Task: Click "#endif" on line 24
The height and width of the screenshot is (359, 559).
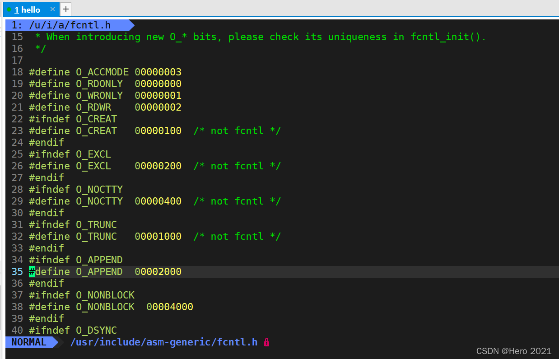Action: (x=47, y=142)
